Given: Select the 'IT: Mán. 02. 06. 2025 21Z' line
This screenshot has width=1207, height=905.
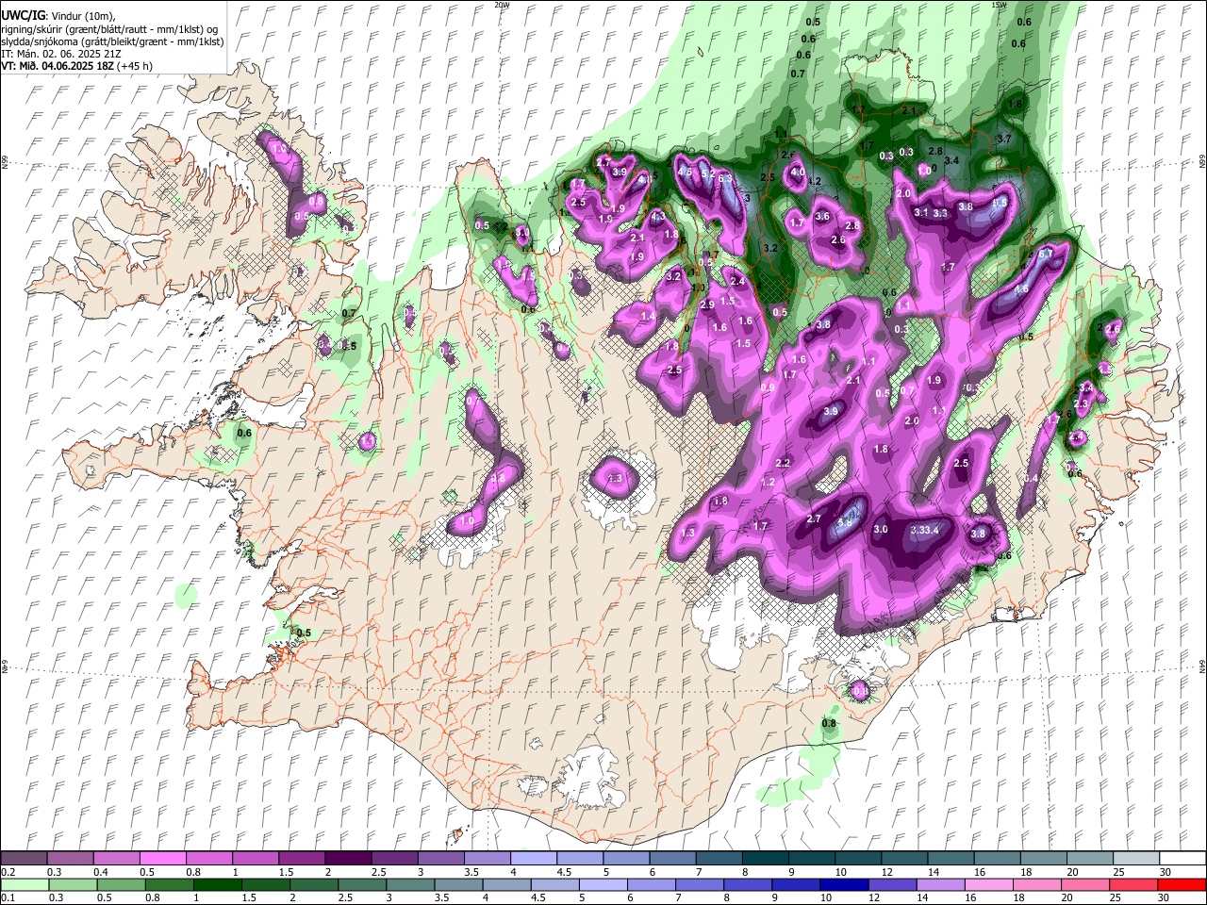Looking at the screenshot, I should pyautogui.click(x=61, y=54).
